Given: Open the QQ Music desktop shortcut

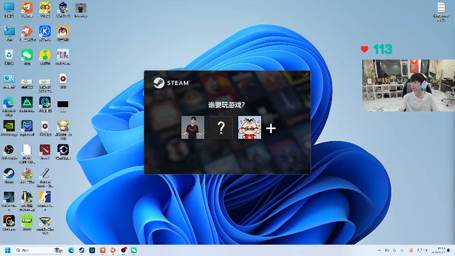Looking at the screenshot, I should pyautogui.click(x=45, y=57).
